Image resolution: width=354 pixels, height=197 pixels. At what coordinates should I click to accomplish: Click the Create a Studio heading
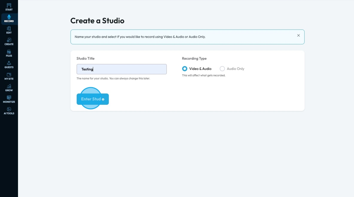(x=97, y=21)
